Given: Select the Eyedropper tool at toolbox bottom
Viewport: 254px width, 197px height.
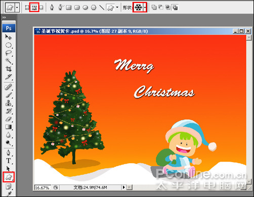Looking at the screenshot, I should pos(9,193).
